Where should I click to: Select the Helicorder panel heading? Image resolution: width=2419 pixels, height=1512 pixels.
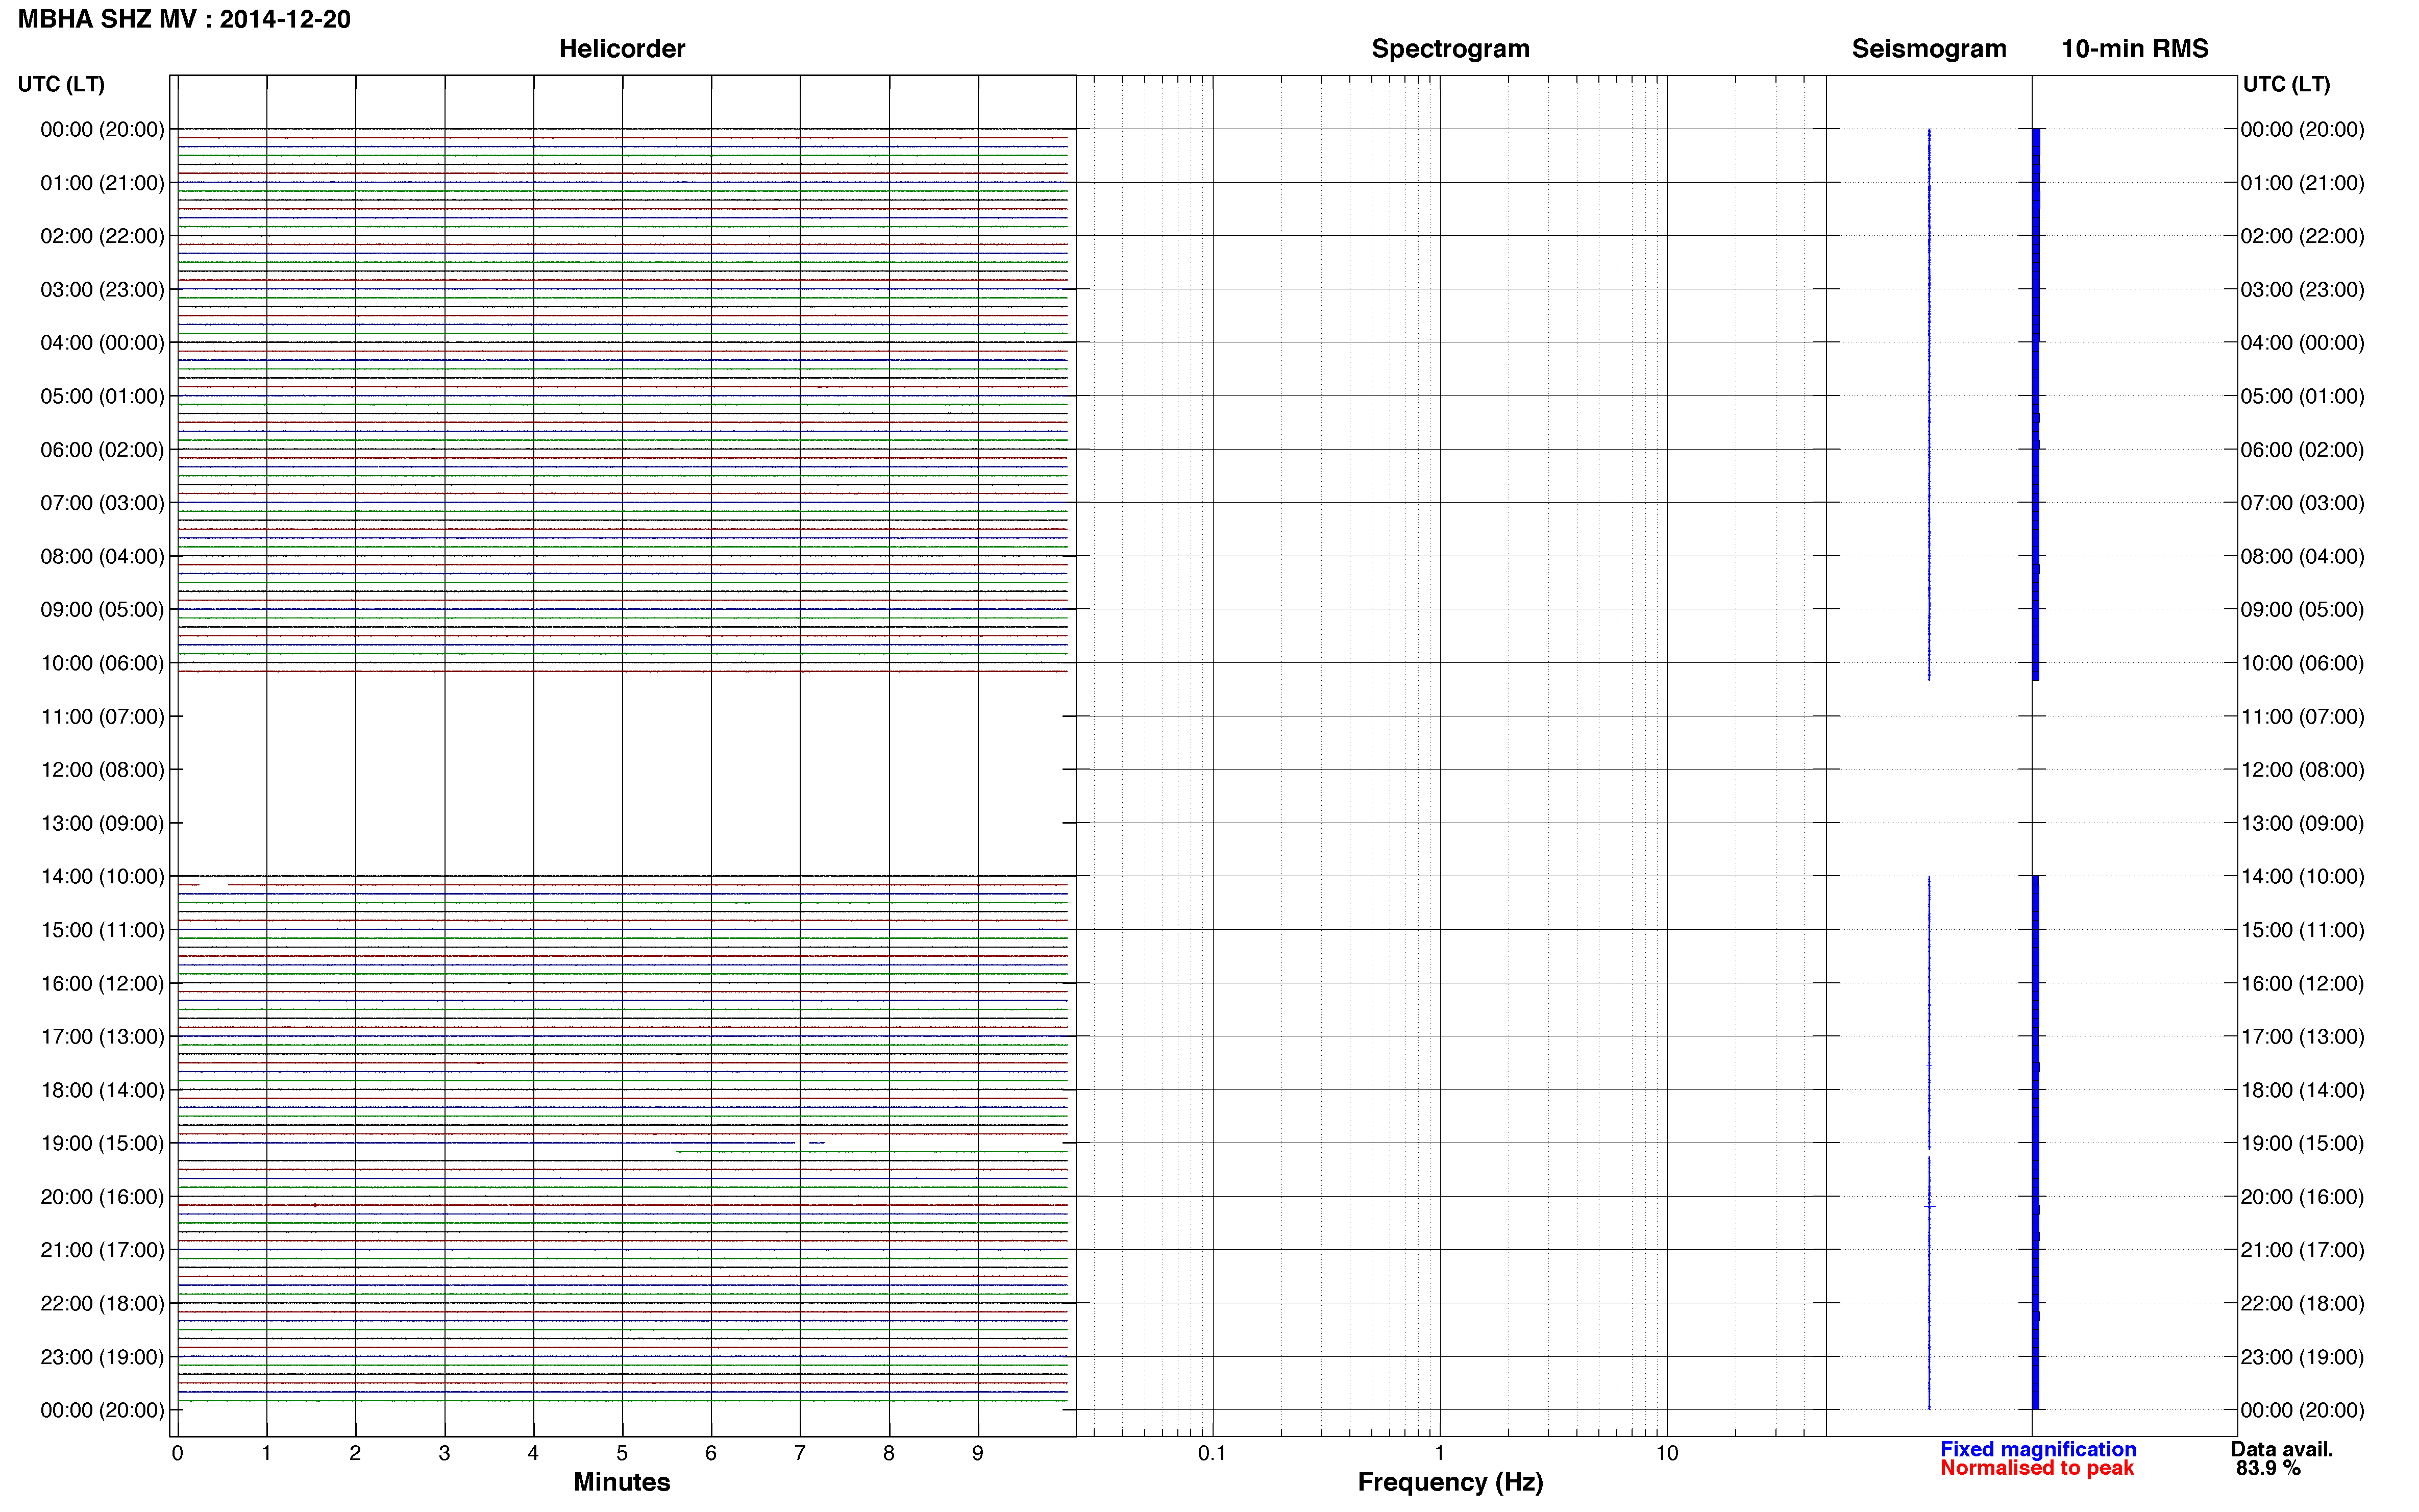tap(621, 49)
